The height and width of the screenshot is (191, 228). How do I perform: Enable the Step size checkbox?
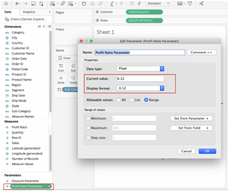(x=88, y=137)
